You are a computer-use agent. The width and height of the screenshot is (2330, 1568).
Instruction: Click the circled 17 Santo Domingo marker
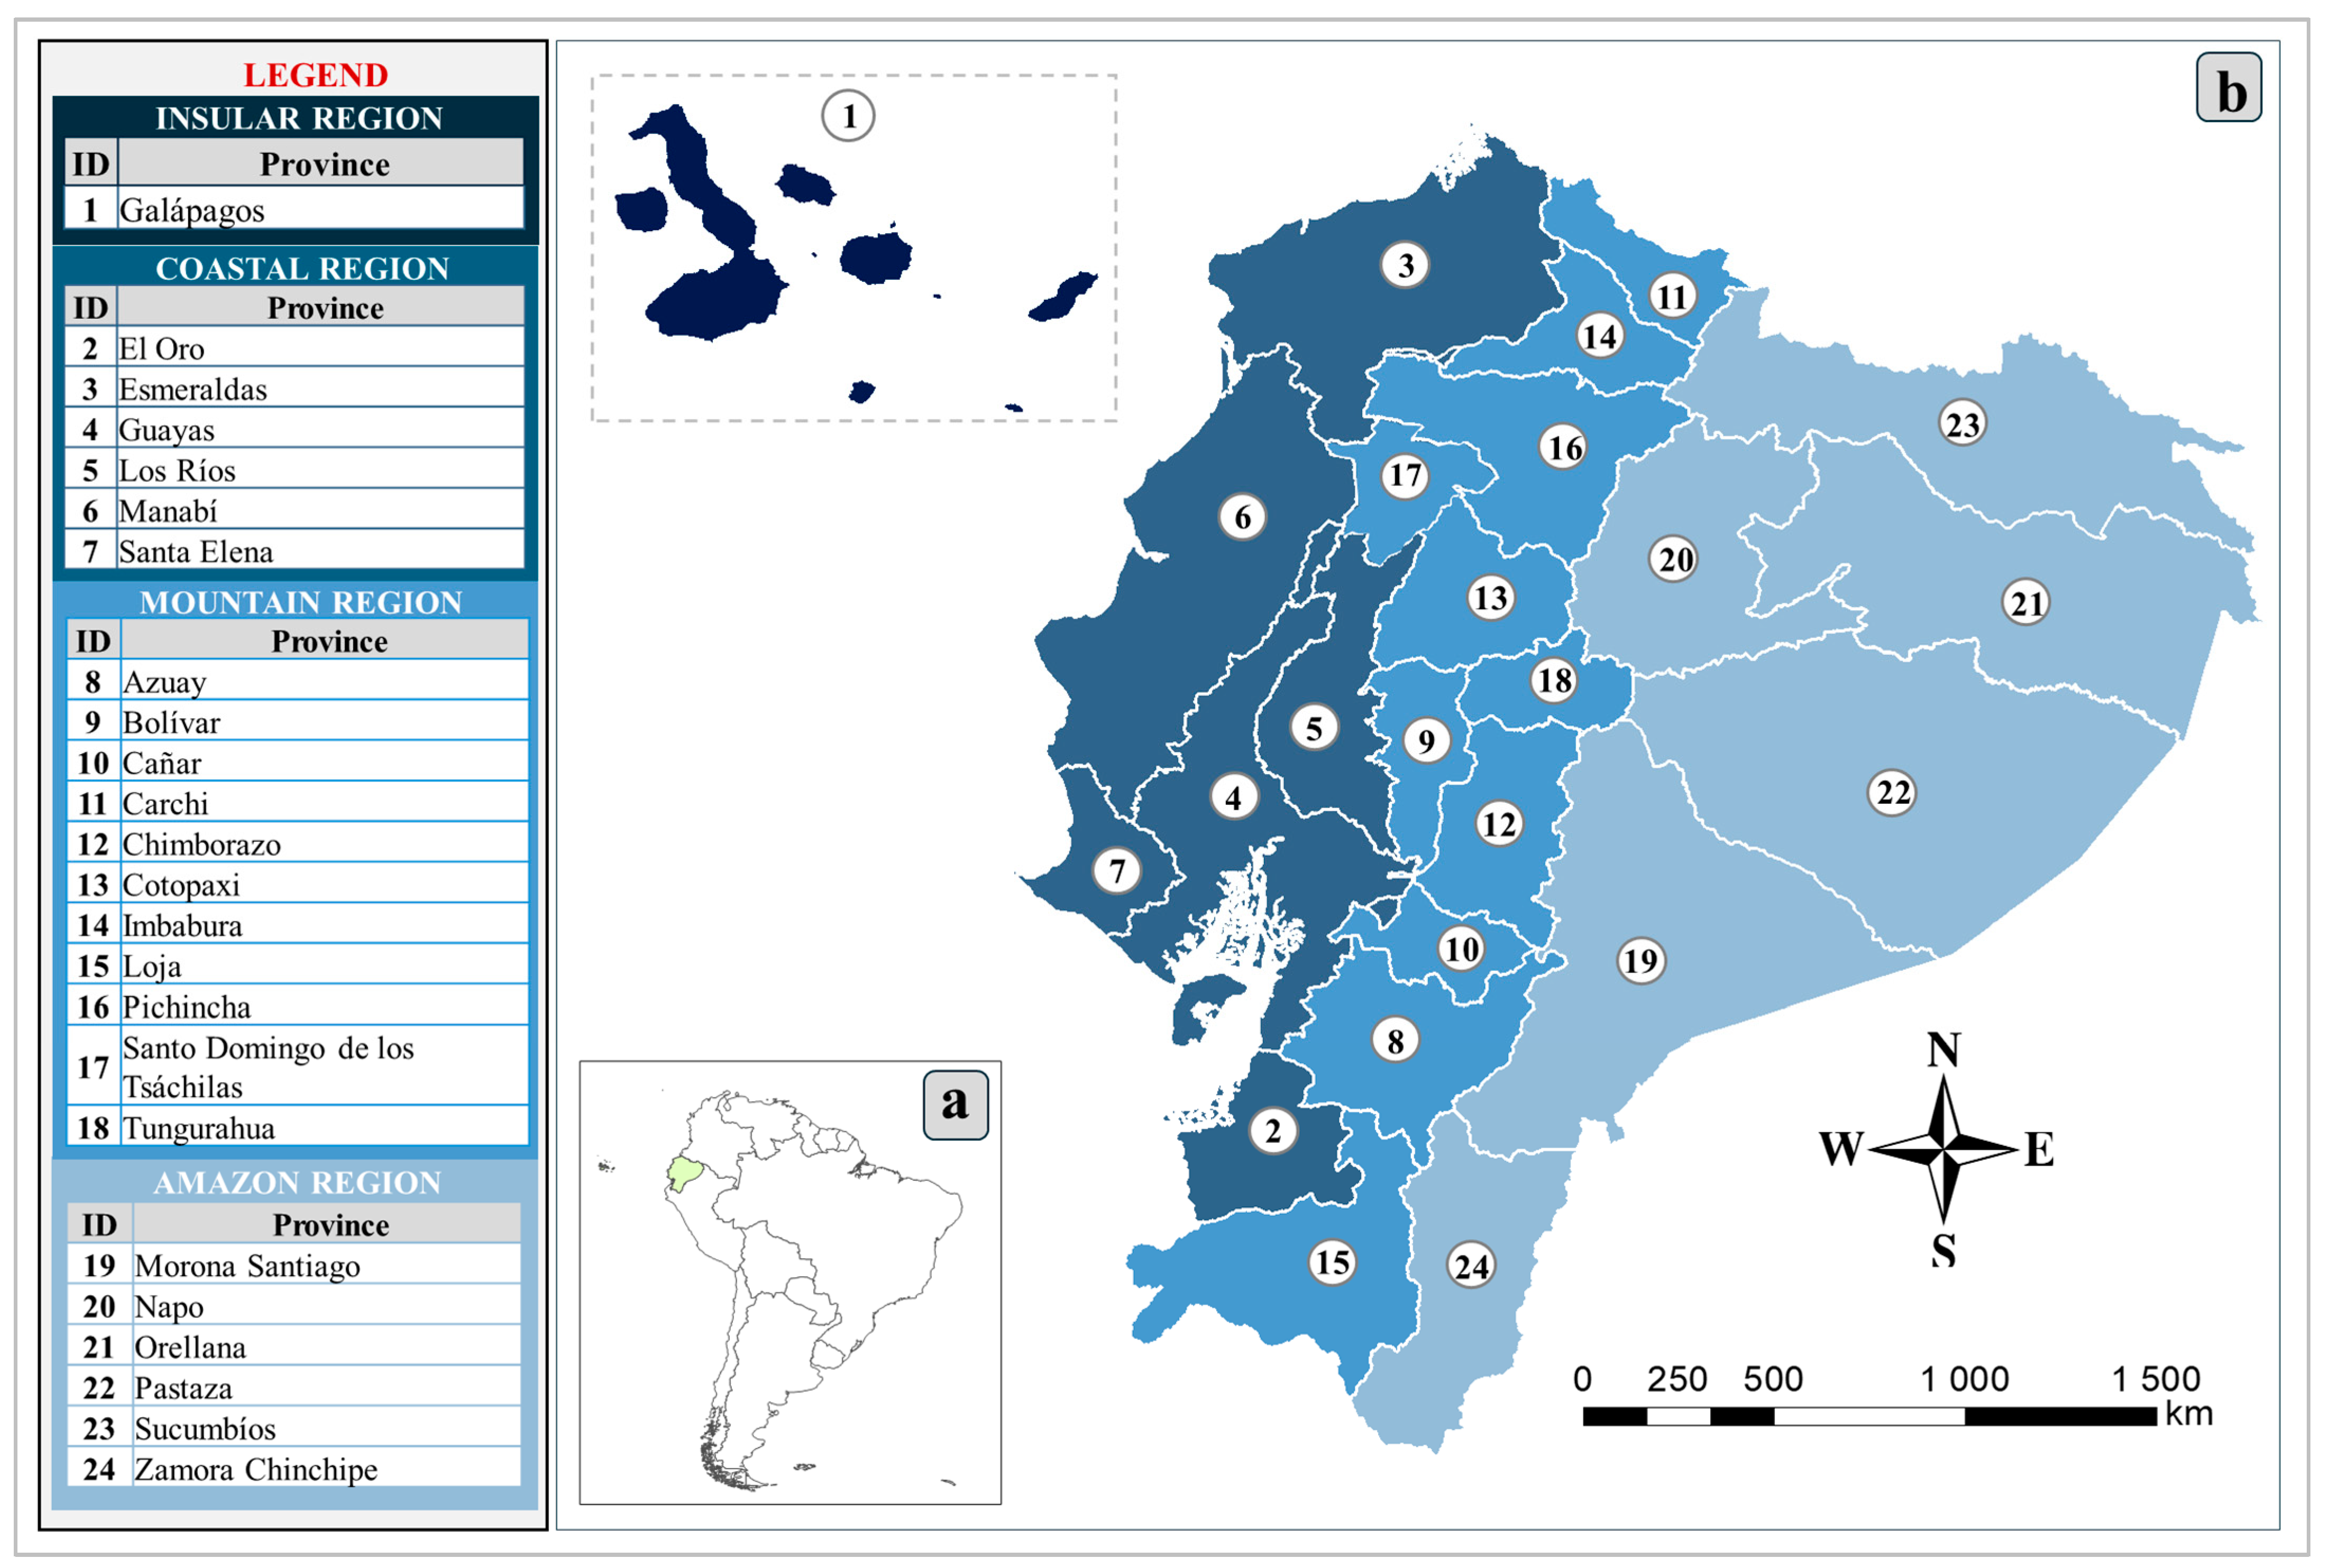pos(1405,475)
